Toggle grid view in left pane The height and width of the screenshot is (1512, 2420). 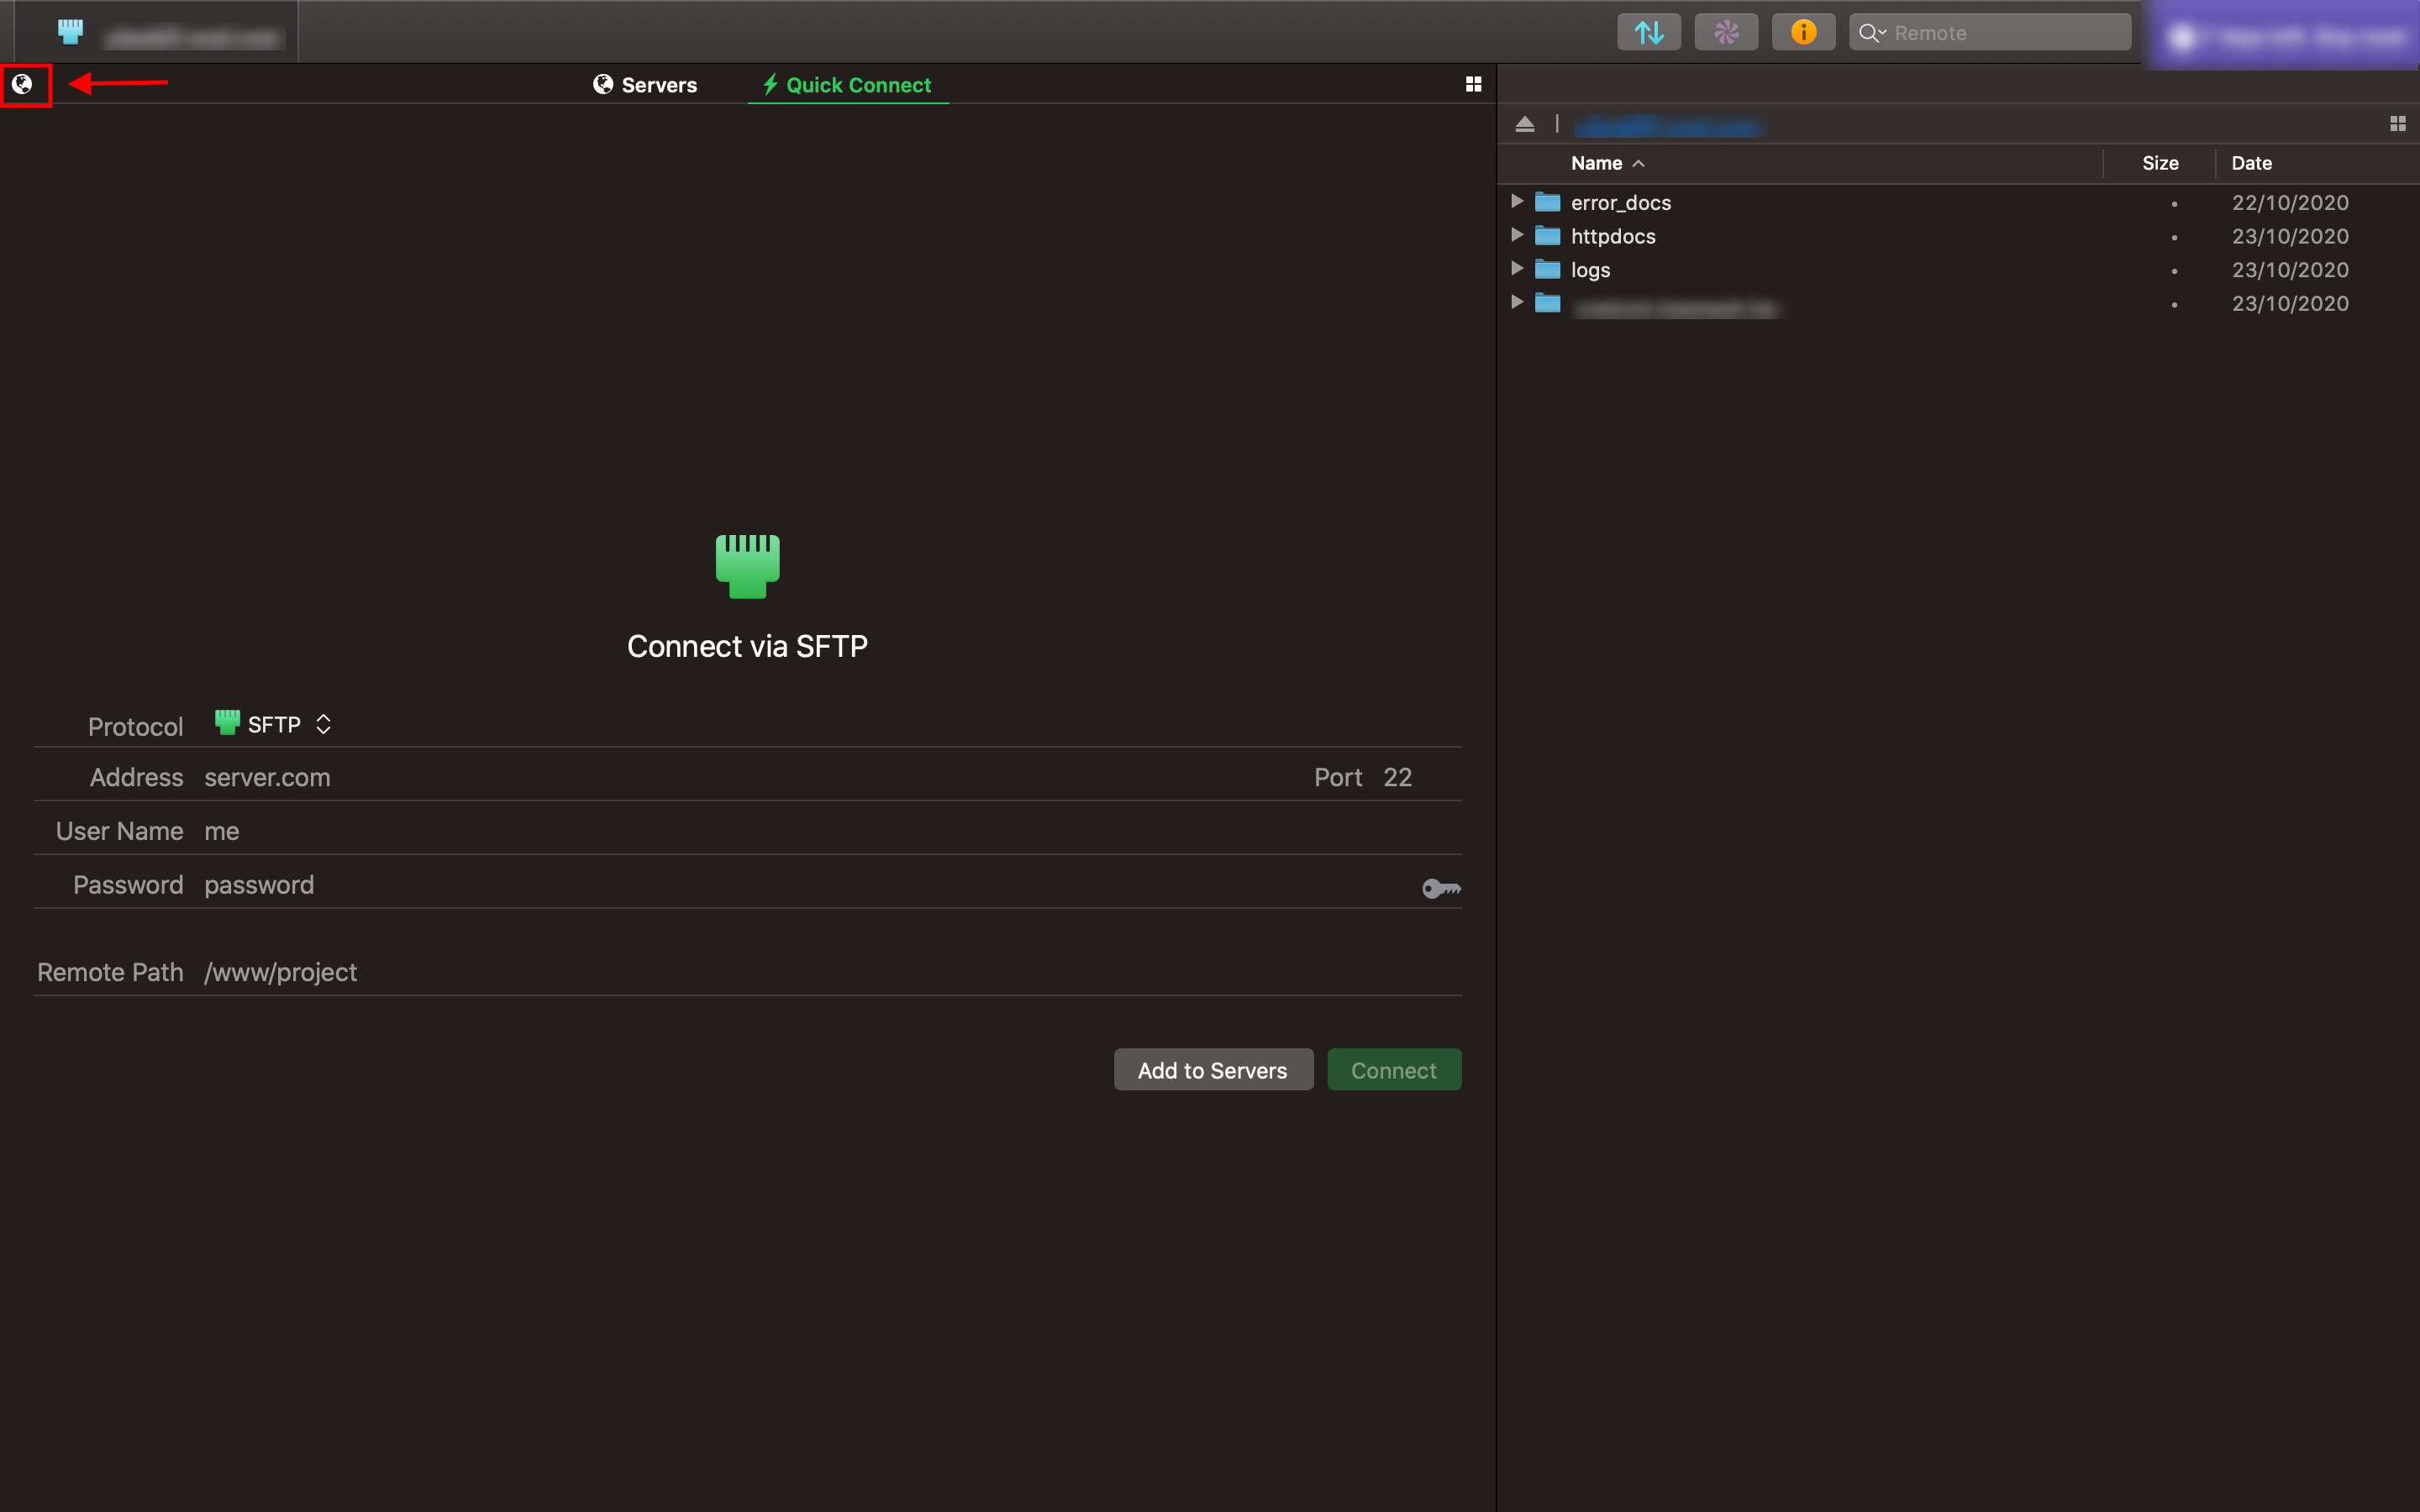point(1473,84)
